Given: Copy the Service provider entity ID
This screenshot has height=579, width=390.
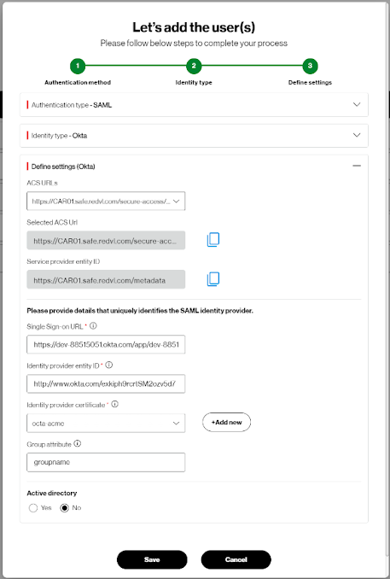Looking at the screenshot, I should point(213,279).
